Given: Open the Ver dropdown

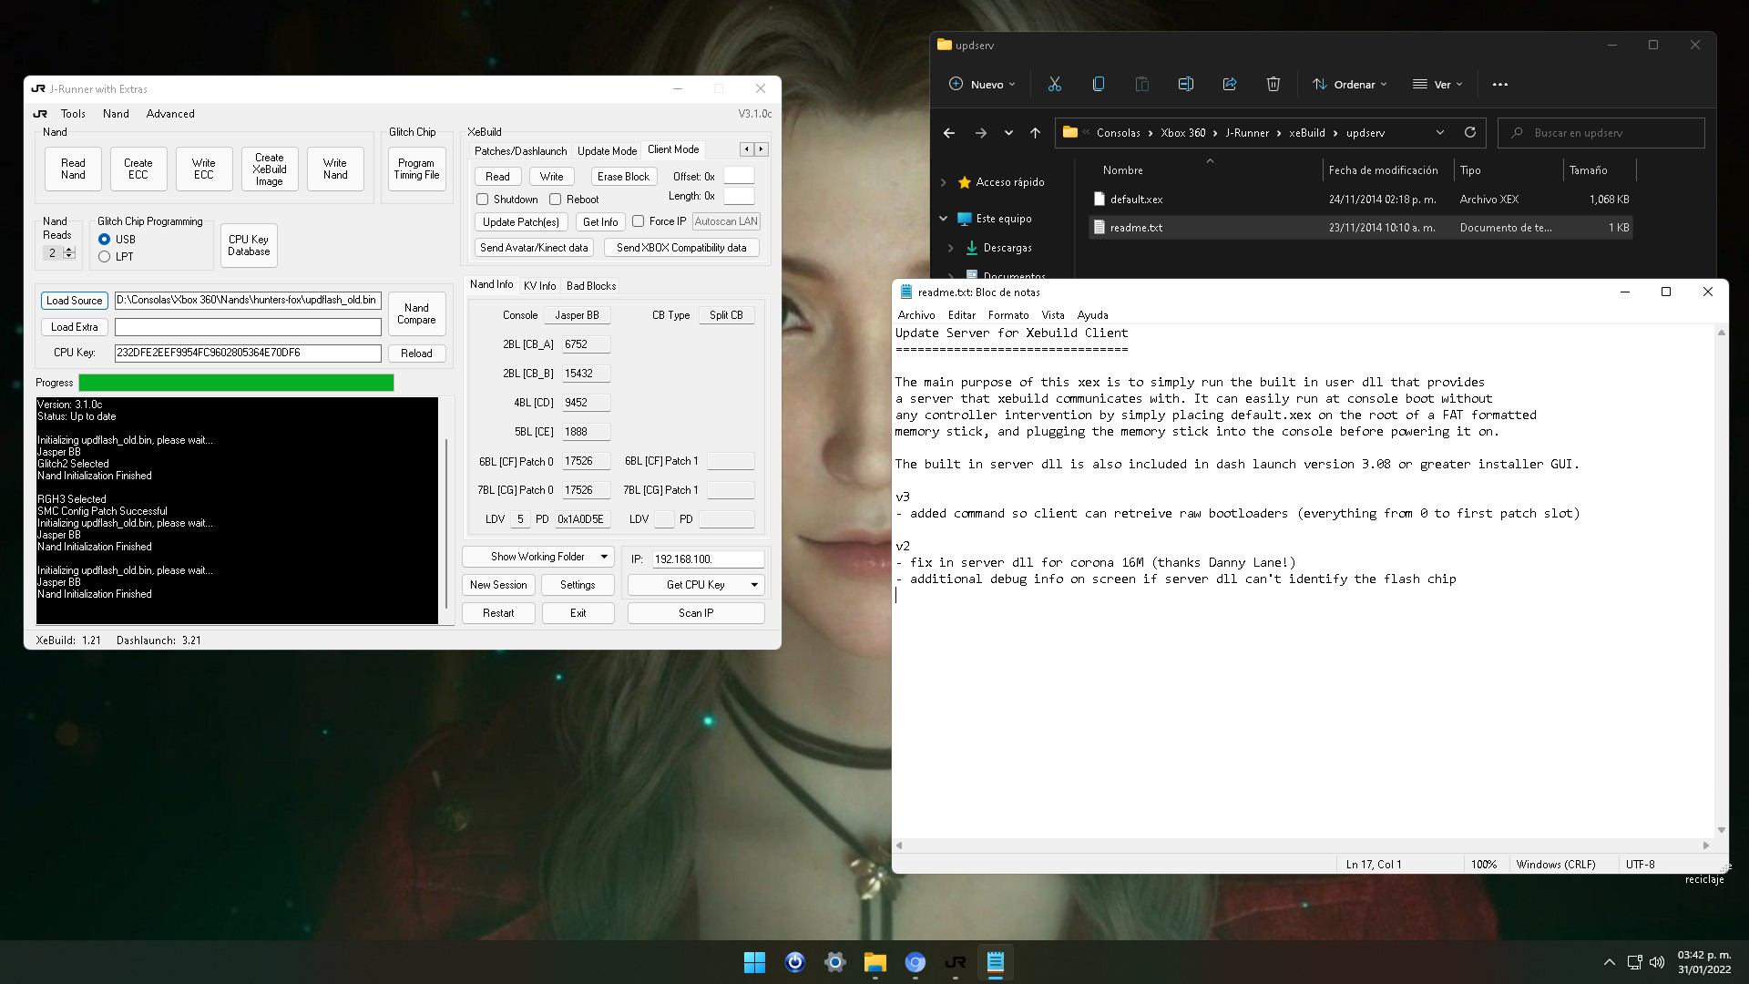Looking at the screenshot, I should [1437, 85].
